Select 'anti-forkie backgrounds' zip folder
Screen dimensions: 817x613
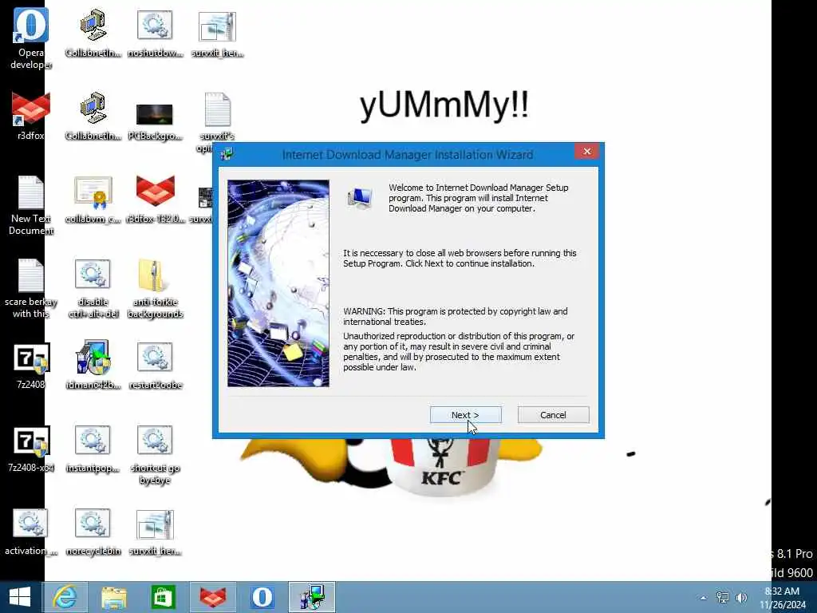click(x=155, y=288)
